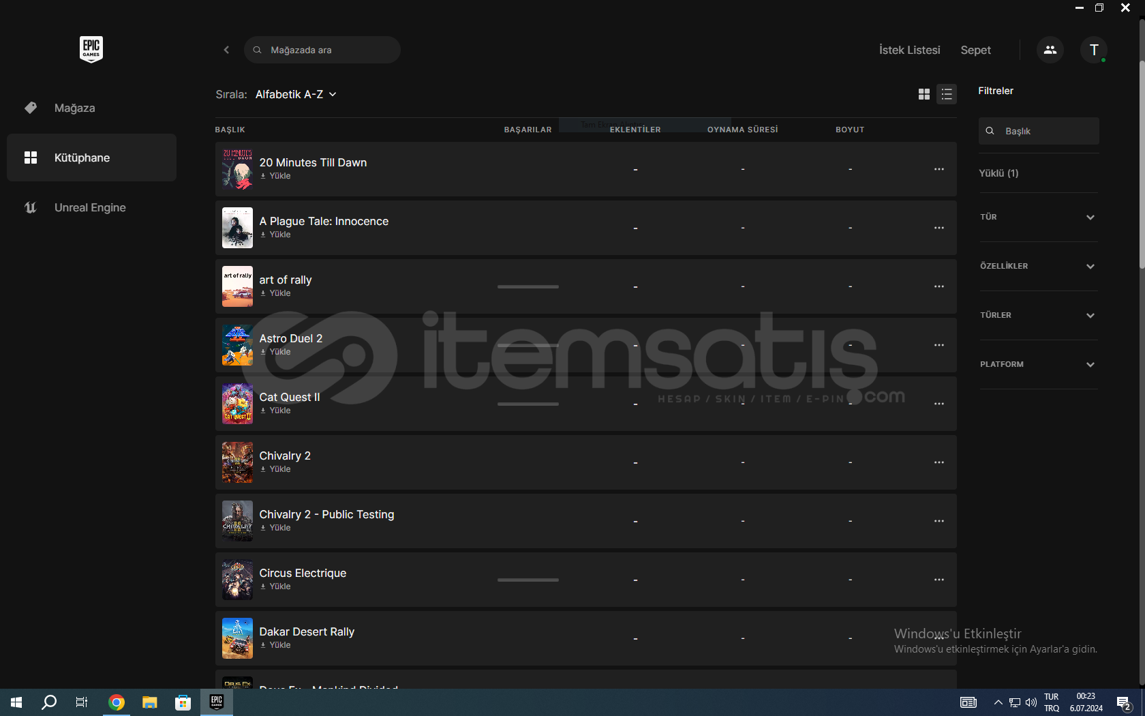Screen dimensions: 1145x716
Task: Go back with the arrow button
Action: (226, 50)
